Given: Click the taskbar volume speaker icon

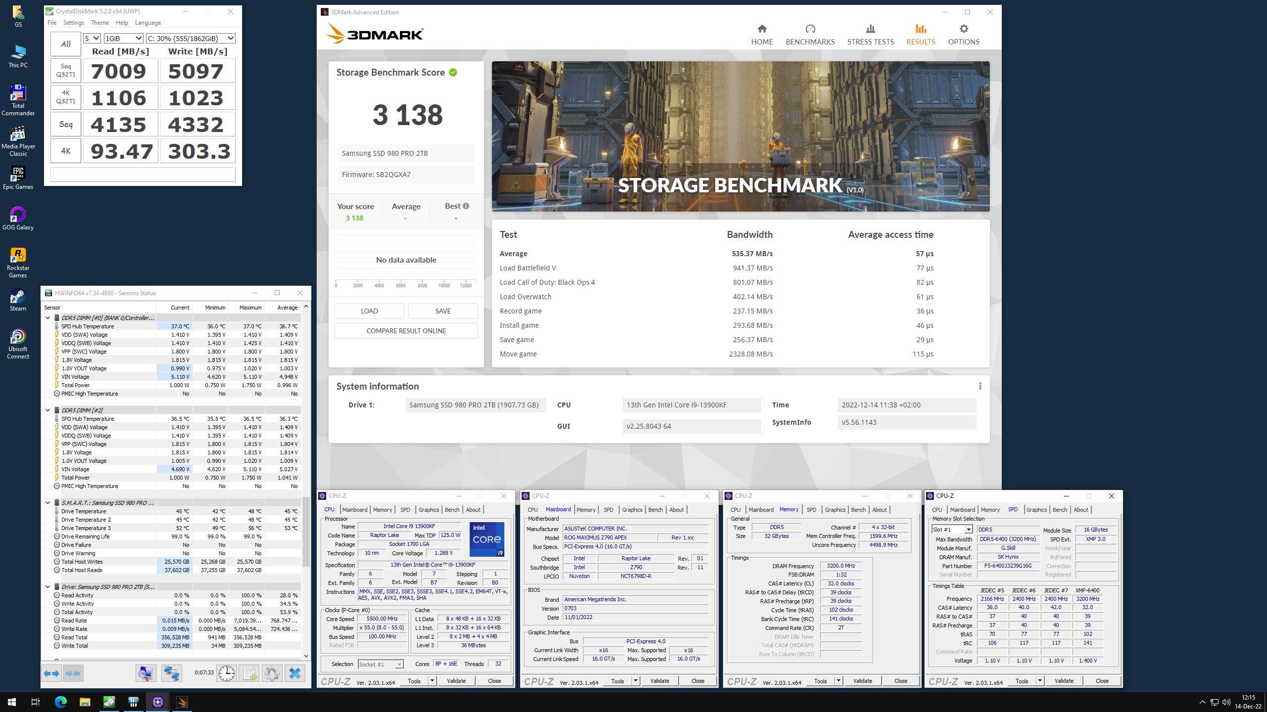Looking at the screenshot, I should pos(1226,702).
